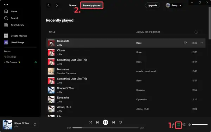Click now-playing speaker icon beside J.Fla Covers
Viewport: 211px width, 132px height.
click(36, 62)
